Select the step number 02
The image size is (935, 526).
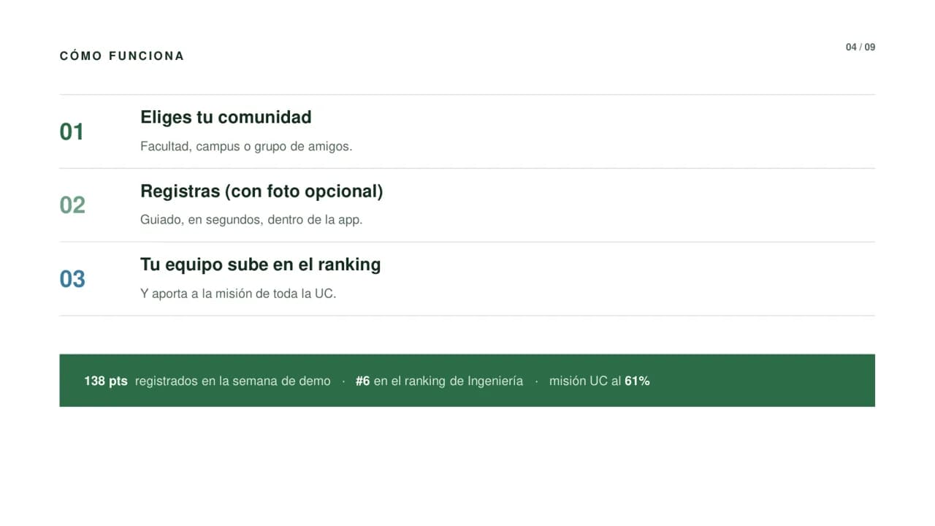(x=72, y=205)
